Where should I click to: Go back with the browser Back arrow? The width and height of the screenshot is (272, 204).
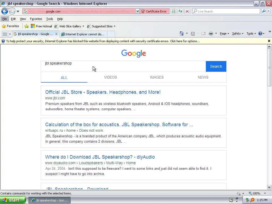coord(5,11)
